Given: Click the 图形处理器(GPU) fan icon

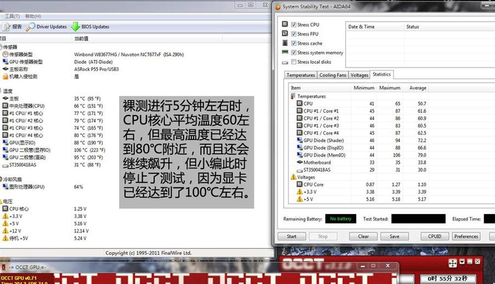Looking at the screenshot, I should (5, 186).
